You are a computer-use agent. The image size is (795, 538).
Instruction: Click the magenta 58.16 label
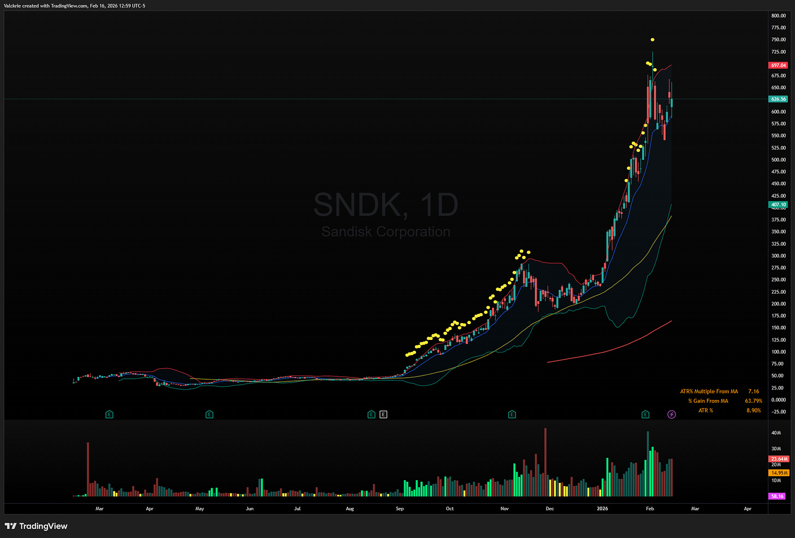(x=777, y=496)
